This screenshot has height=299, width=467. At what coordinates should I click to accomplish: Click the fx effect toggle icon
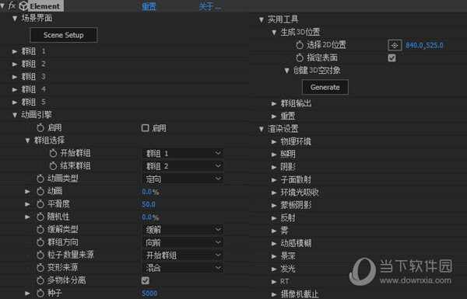click(12, 5)
